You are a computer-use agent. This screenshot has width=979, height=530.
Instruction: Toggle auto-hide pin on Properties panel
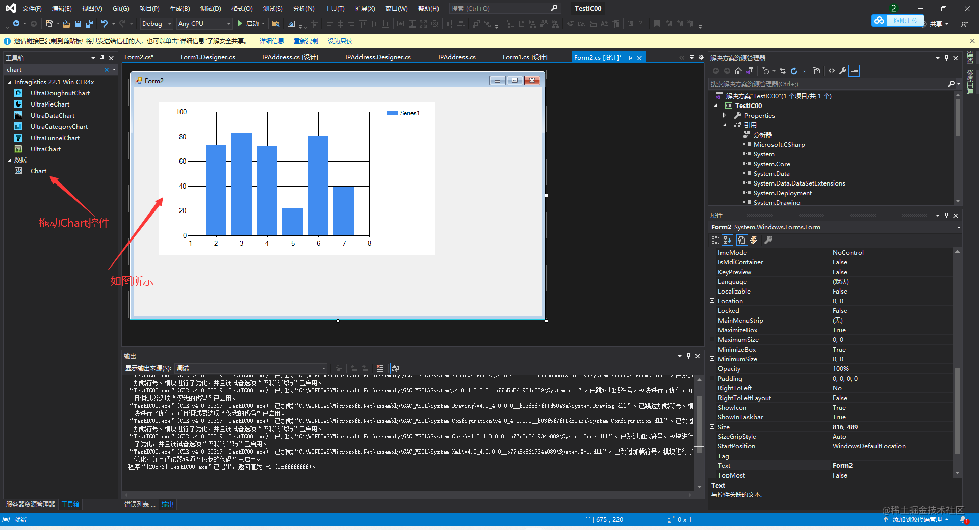tap(947, 215)
